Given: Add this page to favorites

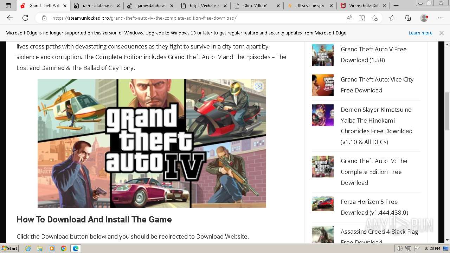Looking at the screenshot, I should (374, 18).
